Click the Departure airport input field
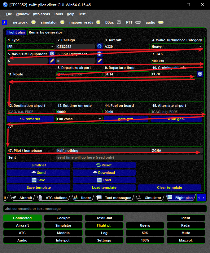This screenshot has width=210, height=253. [79, 75]
